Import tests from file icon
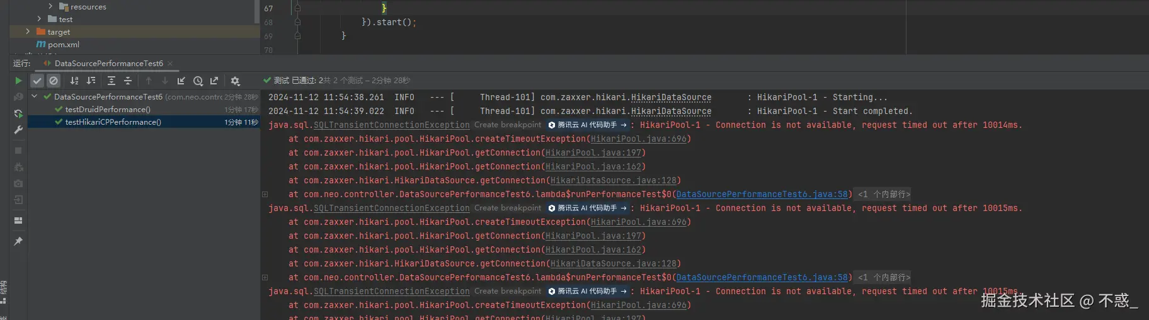The height and width of the screenshot is (320, 1149). [x=181, y=81]
